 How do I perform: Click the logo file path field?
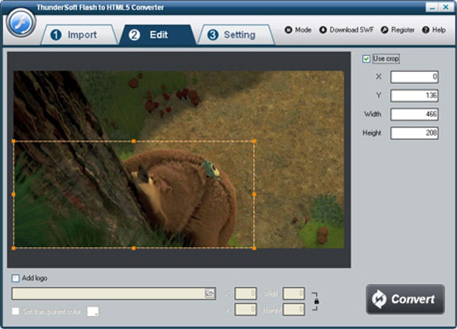108,294
